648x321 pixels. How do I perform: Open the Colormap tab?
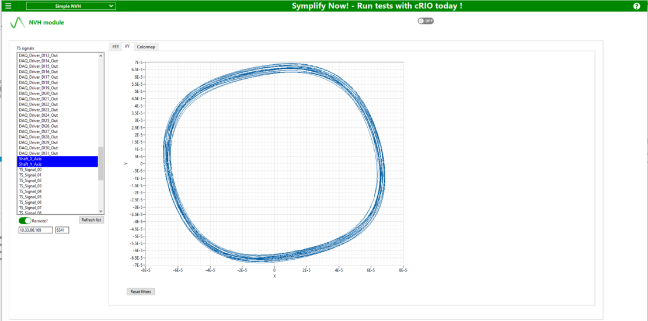[x=146, y=47]
